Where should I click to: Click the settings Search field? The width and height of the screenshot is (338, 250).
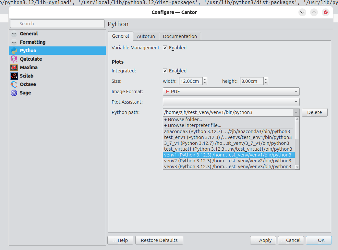57,24
